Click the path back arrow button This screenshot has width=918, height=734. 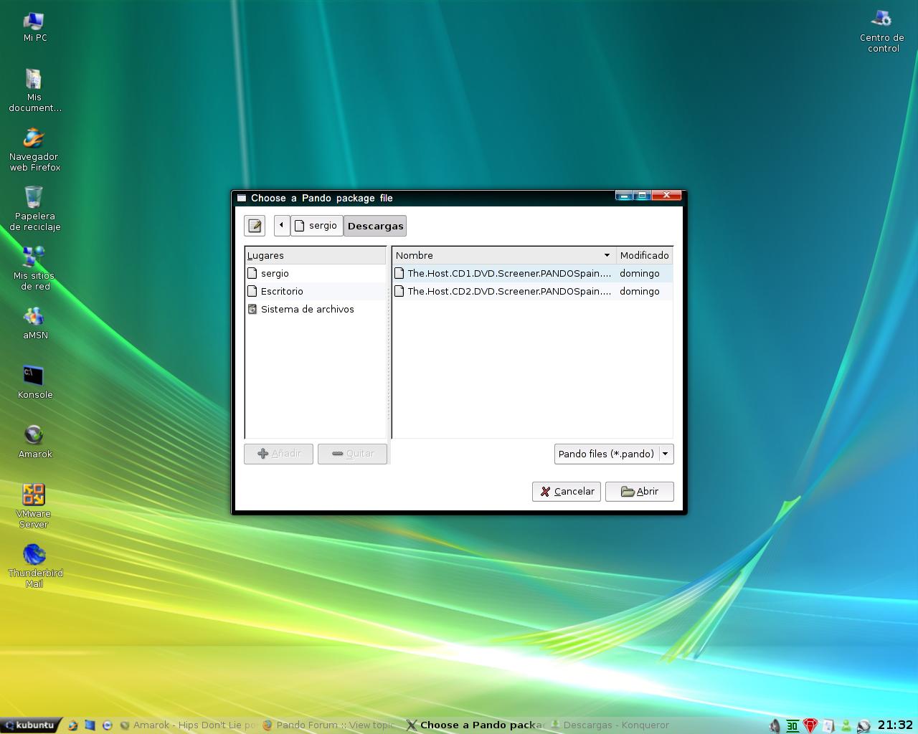point(281,225)
